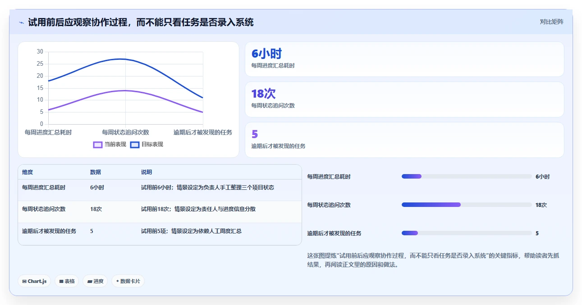The width and height of the screenshot is (582, 305).
Task: Click the 18次 stat card value
Action: [x=263, y=94]
